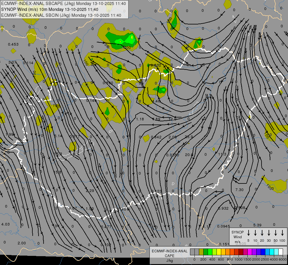
Task: Click the map value '0.146'
Action: [91, 100]
